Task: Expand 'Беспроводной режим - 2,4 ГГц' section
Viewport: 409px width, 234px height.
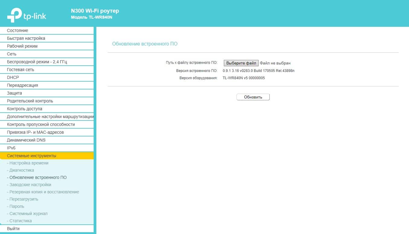Action: [37, 62]
